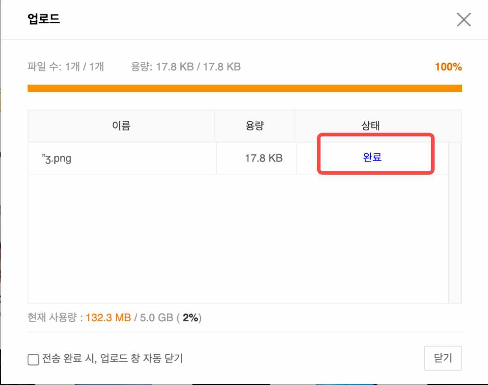Screen dimensions: 488x385
Task: Click the 5.0 GB total capacity text
Action: click(156, 318)
